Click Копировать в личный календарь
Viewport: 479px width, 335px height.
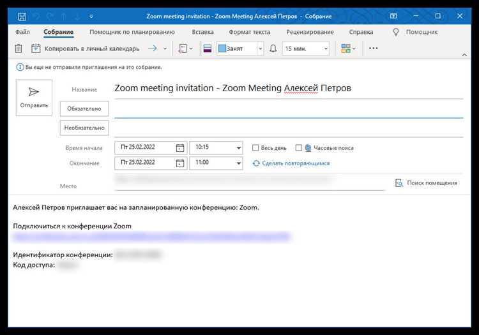(x=86, y=48)
